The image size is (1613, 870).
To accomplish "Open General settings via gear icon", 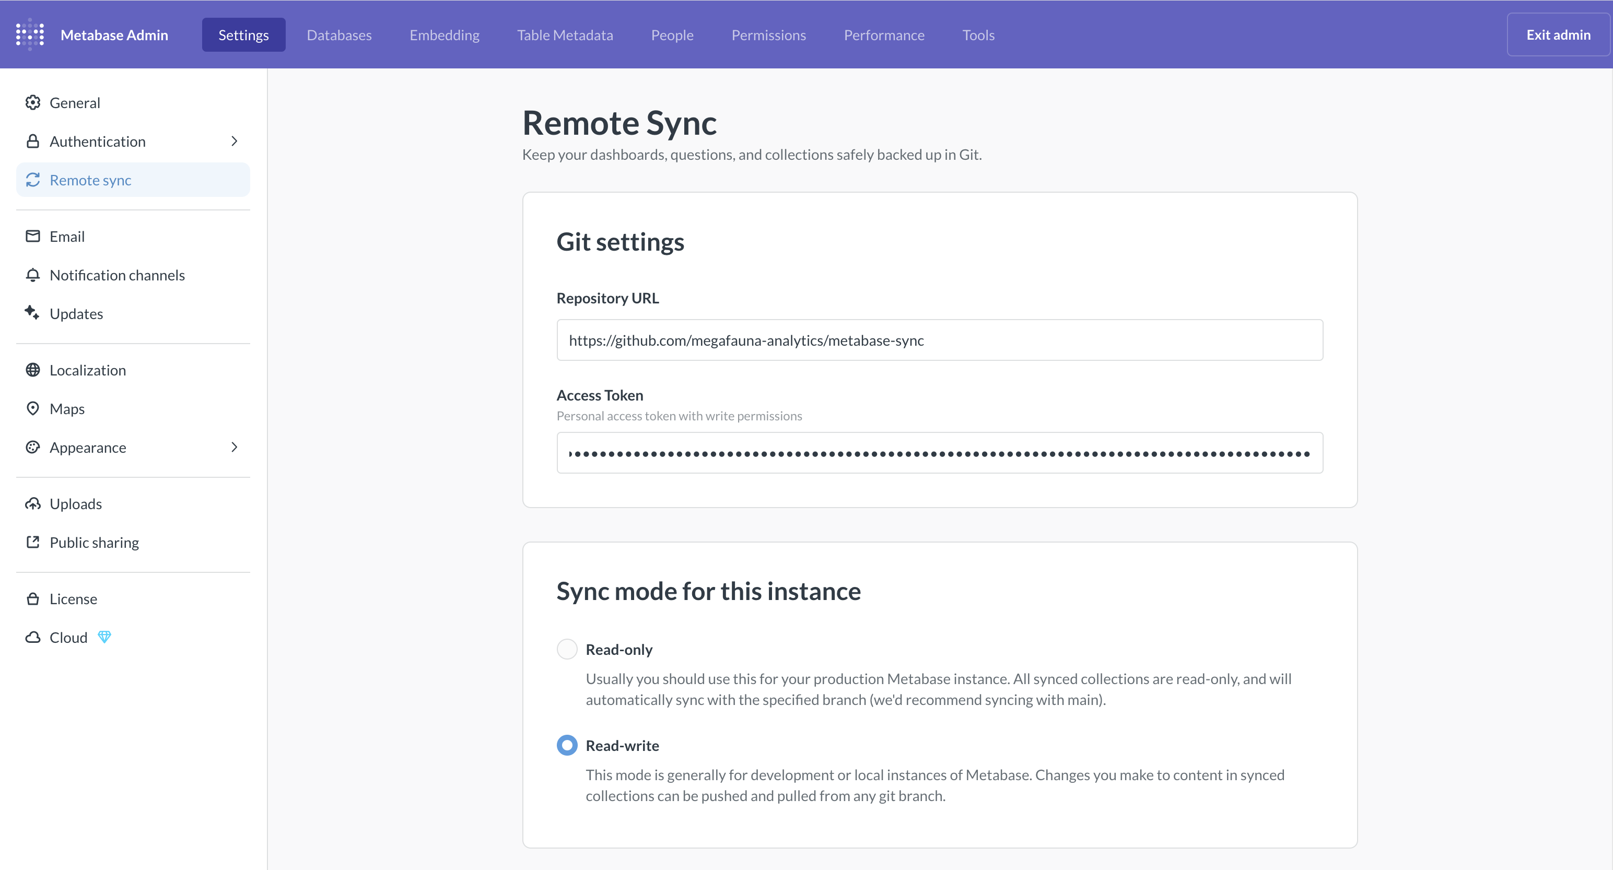I will (x=32, y=103).
